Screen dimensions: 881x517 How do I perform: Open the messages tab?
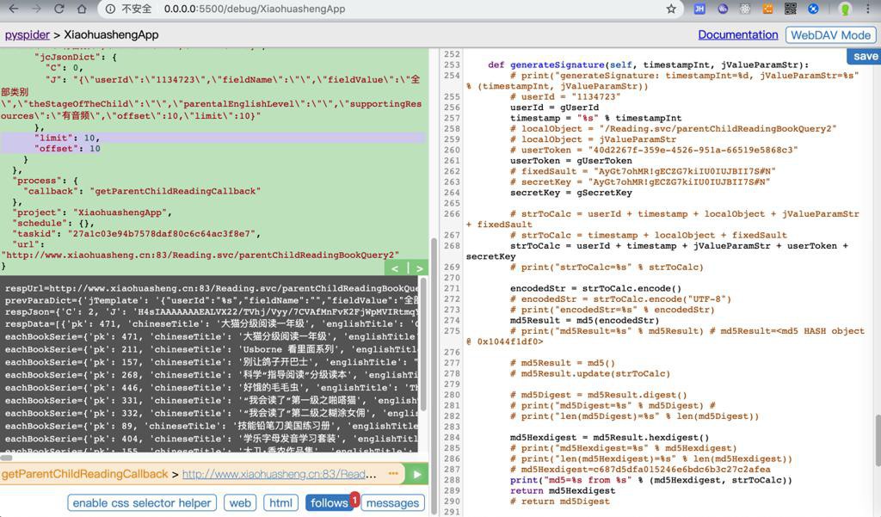392,503
